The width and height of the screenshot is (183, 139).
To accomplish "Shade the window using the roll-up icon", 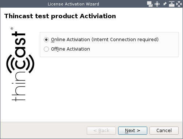I will [172, 4].
